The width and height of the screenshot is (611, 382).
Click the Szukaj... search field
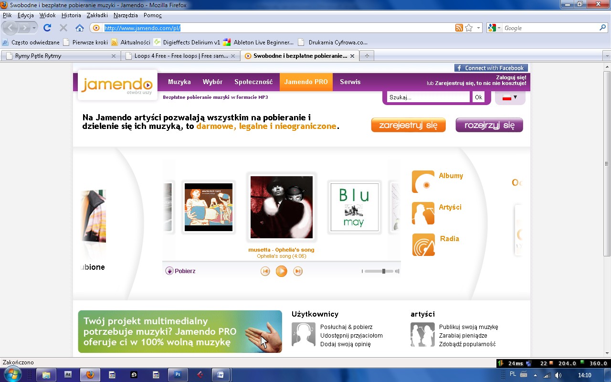pyautogui.click(x=429, y=97)
